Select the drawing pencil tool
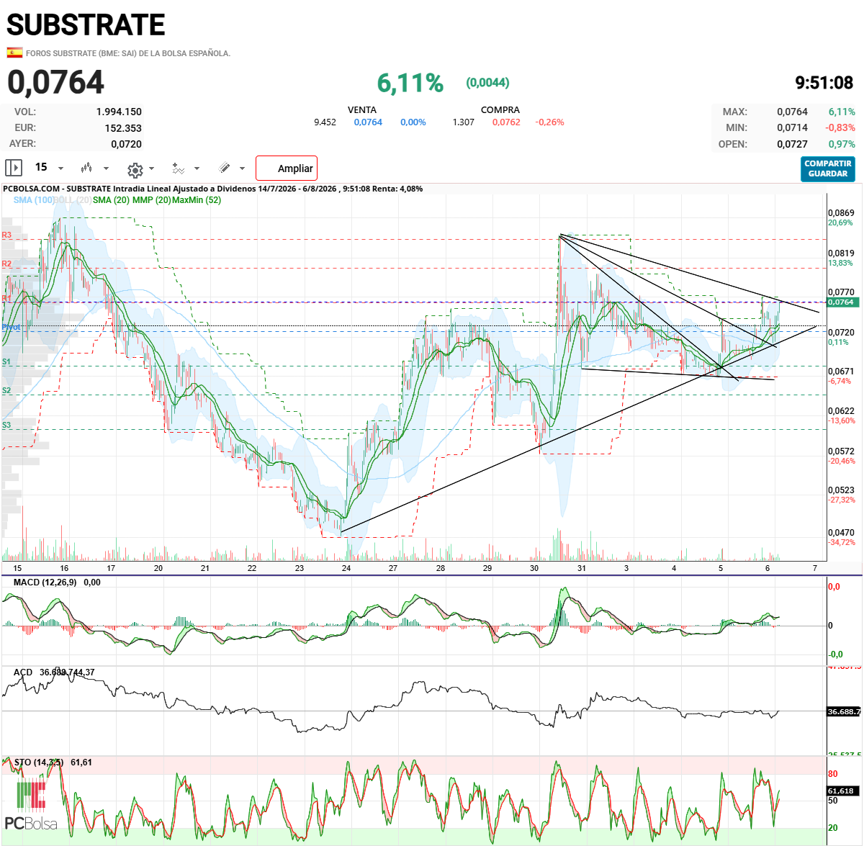Viewport: 864px width, 846px height. (x=225, y=168)
